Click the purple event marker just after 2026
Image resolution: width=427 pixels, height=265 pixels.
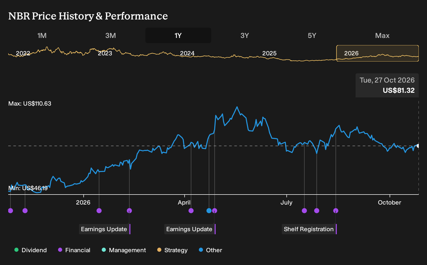point(99,211)
